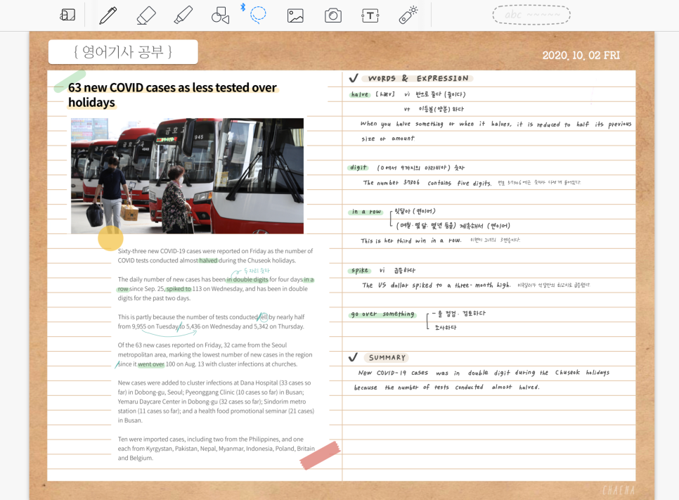The width and height of the screenshot is (679, 500).
Task: Toggle the read-only mode icon
Action: click(x=67, y=15)
